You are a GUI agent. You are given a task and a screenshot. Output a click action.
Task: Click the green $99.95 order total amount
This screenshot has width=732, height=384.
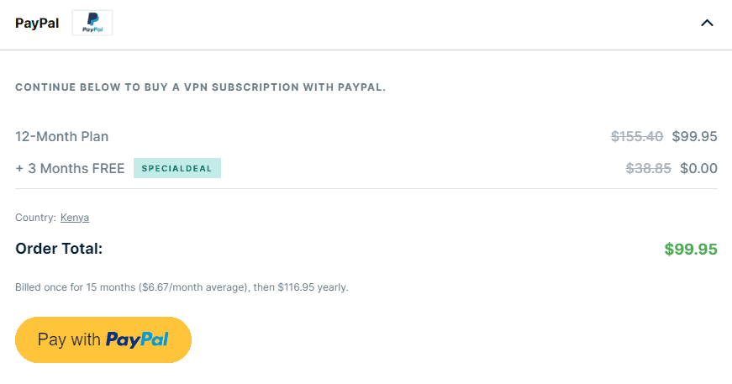691,250
